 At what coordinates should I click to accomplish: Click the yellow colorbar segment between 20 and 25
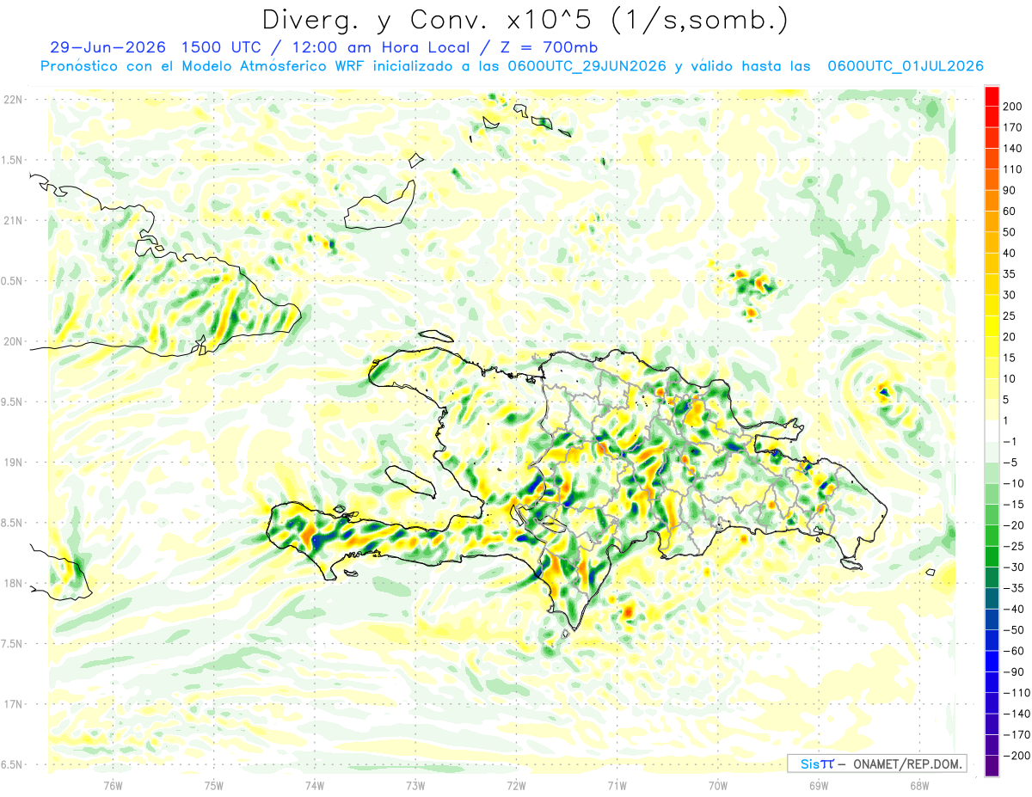point(992,327)
